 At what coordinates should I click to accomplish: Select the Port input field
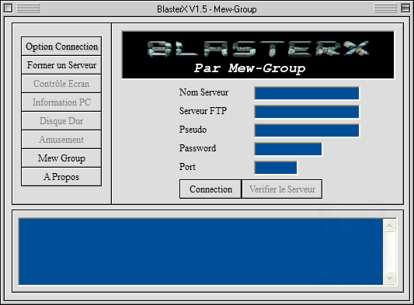click(276, 168)
